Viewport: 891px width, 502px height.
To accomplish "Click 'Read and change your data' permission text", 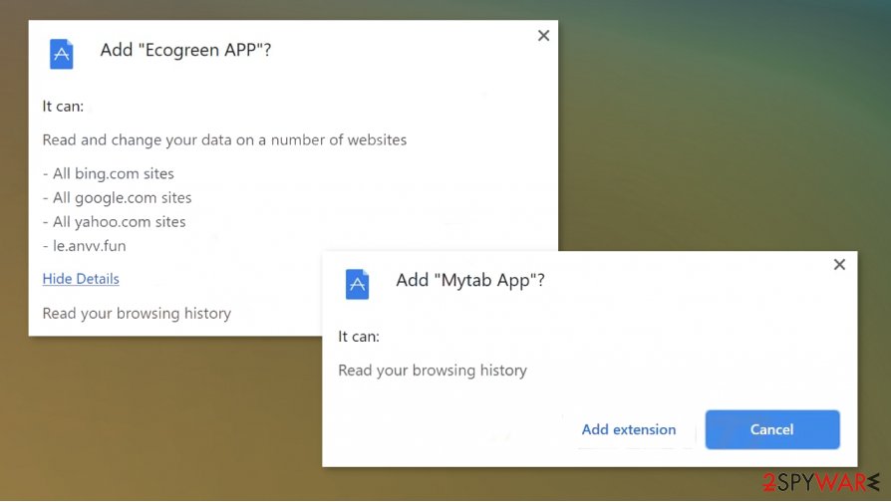I will (x=224, y=139).
